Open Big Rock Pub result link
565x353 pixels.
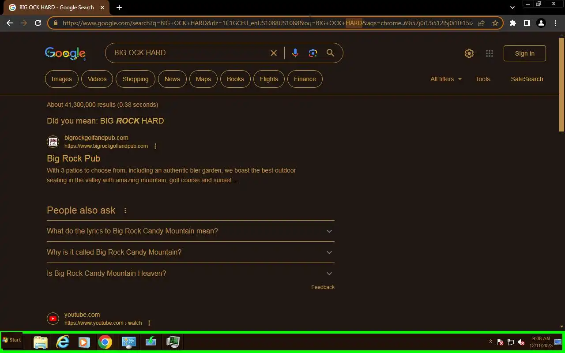(74, 158)
